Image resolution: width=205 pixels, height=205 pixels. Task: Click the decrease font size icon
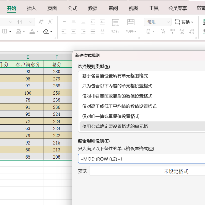tap(51, 22)
